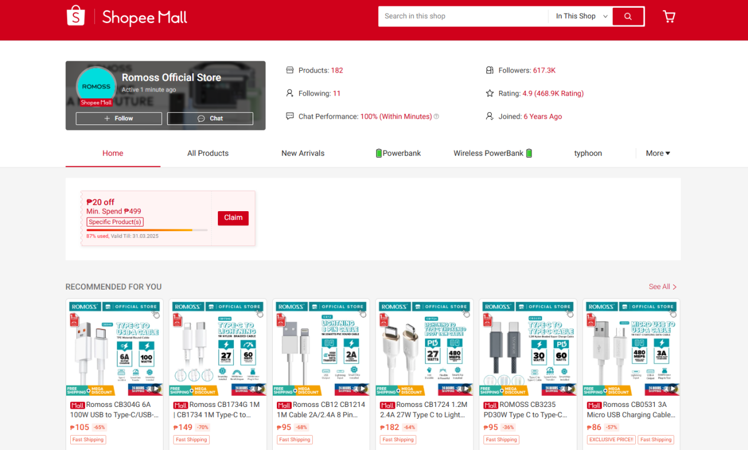Viewport: 748px width, 450px height.
Task: Click the star Rating icon
Action: pyautogui.click(x=489, y=93)
